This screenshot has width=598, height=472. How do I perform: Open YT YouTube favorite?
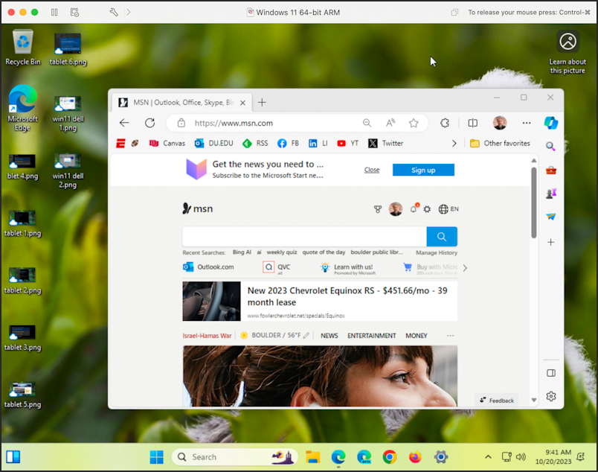[x=348, y=144]
